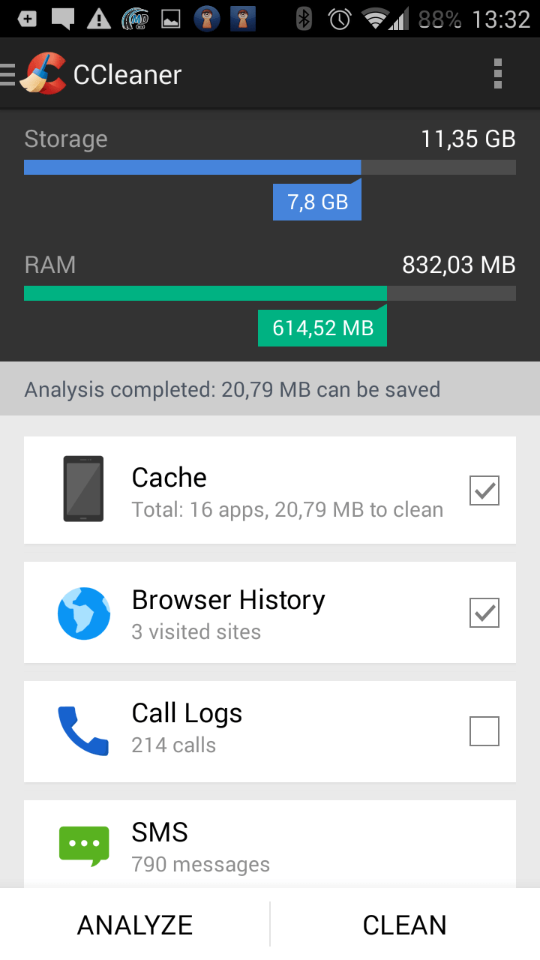Expand the SMS 790 messages entry

(x=270, y=844)
